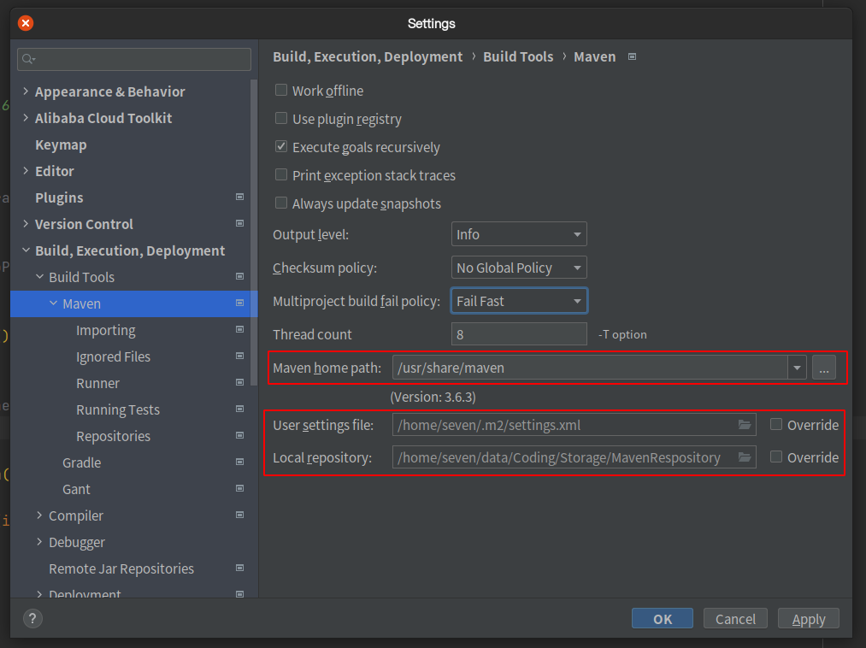Click the project-level icon beside Repositories
866x648 pixels.
pos(239,436)
